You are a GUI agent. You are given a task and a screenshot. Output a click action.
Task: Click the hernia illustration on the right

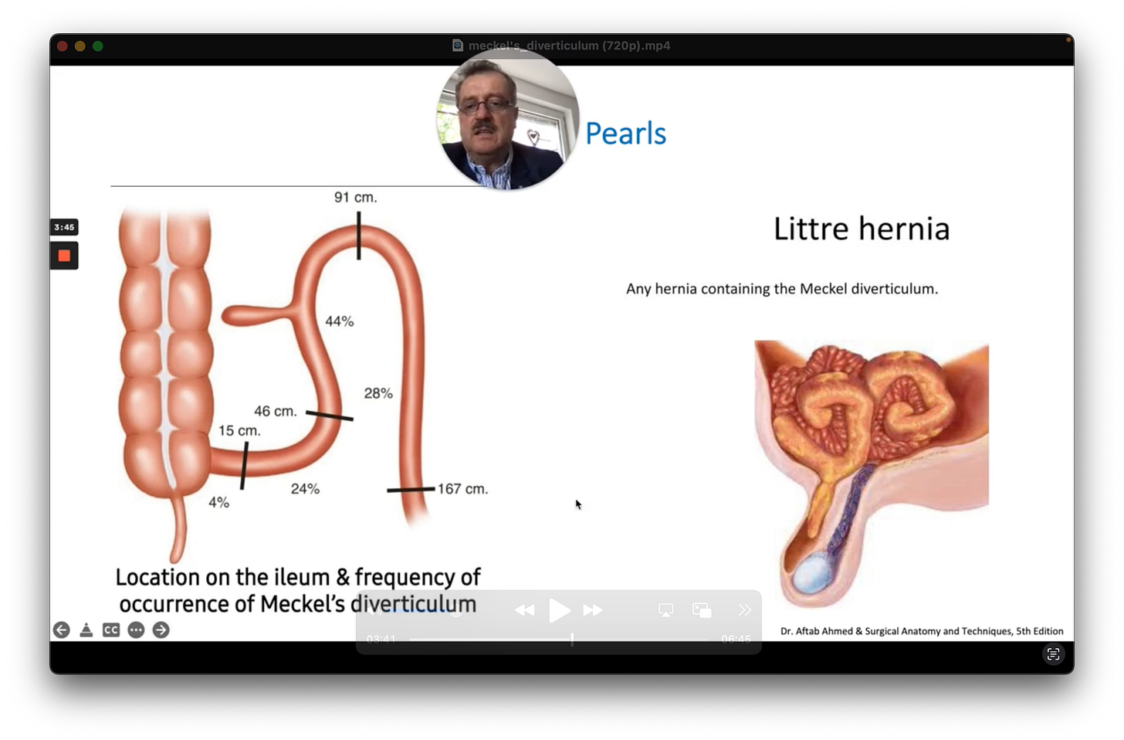point(872,474)
